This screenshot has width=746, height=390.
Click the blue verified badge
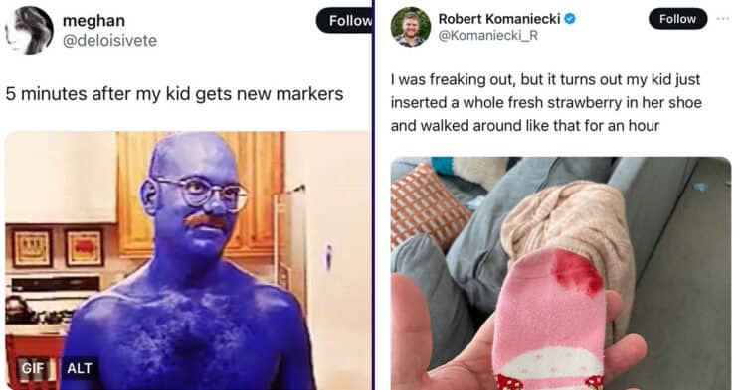pyautogui.click(x=570, y=19)
